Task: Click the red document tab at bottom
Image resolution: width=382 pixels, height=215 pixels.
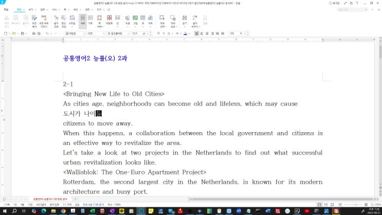Action: click(x=50, y=198)
